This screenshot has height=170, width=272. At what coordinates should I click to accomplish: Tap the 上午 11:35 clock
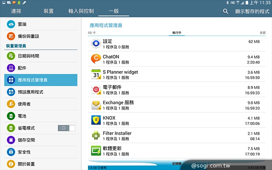(260, 3)
